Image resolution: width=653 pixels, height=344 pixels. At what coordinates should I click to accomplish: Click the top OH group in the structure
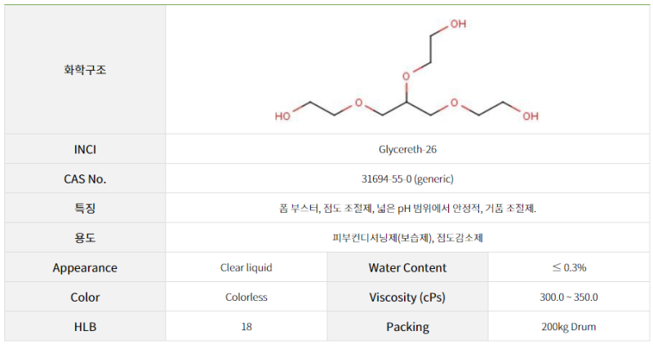(457, 24)
